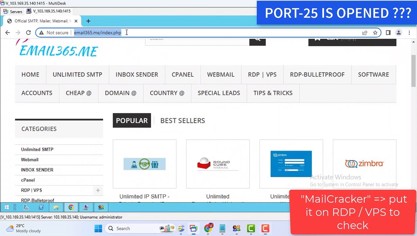Switch to the POPULAR products tab
Viewport: 417px width, 236px height.
132,121
